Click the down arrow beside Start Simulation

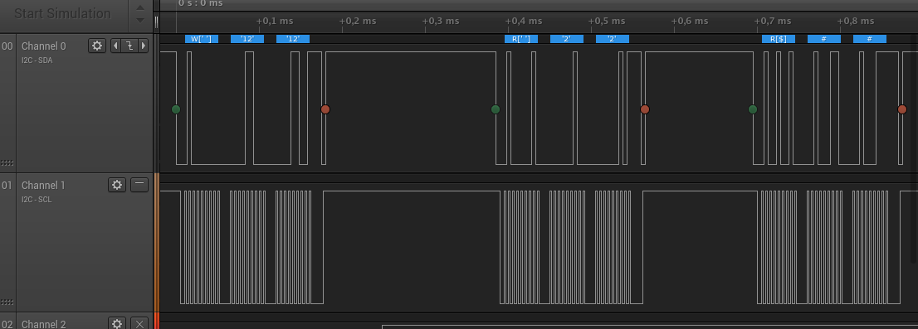(x=140, y=20)
